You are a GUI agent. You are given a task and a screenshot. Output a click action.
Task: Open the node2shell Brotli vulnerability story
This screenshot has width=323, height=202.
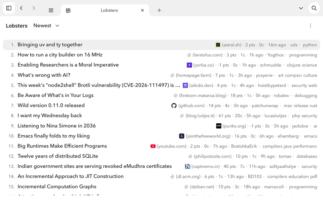pos(99,85)
